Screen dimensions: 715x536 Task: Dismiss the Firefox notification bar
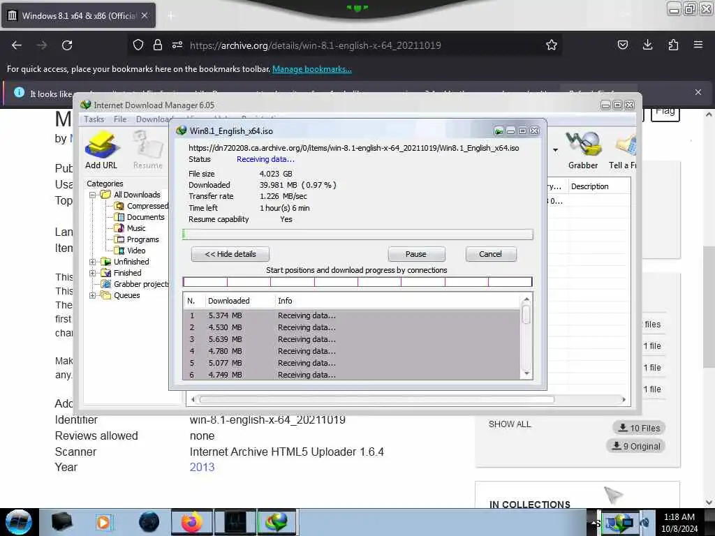pos(698,92)
